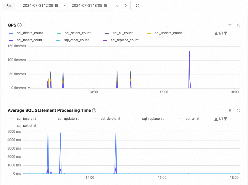Image resolution: width=248 pixels, height=185 pixels.
Task: Go to previous time window arrow
Action: coord(117,6)
